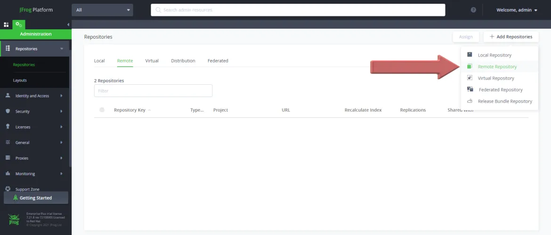The image size is (551, 235).
Task: Click the Add Repositories button
Action: pyautogui.click(x=511, y=37)
